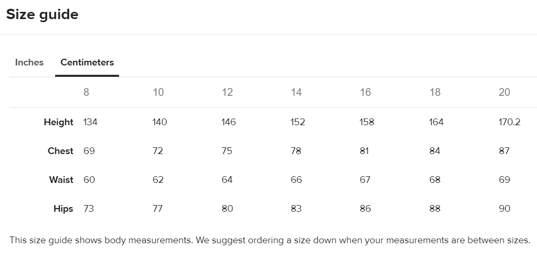Viewport: 537px width, 254px height.
Task: Select the height value for size 14
Action: tap(298, 122)
